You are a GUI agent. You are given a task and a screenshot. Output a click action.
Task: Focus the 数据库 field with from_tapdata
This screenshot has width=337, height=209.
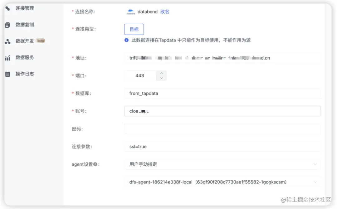(222, 94)
